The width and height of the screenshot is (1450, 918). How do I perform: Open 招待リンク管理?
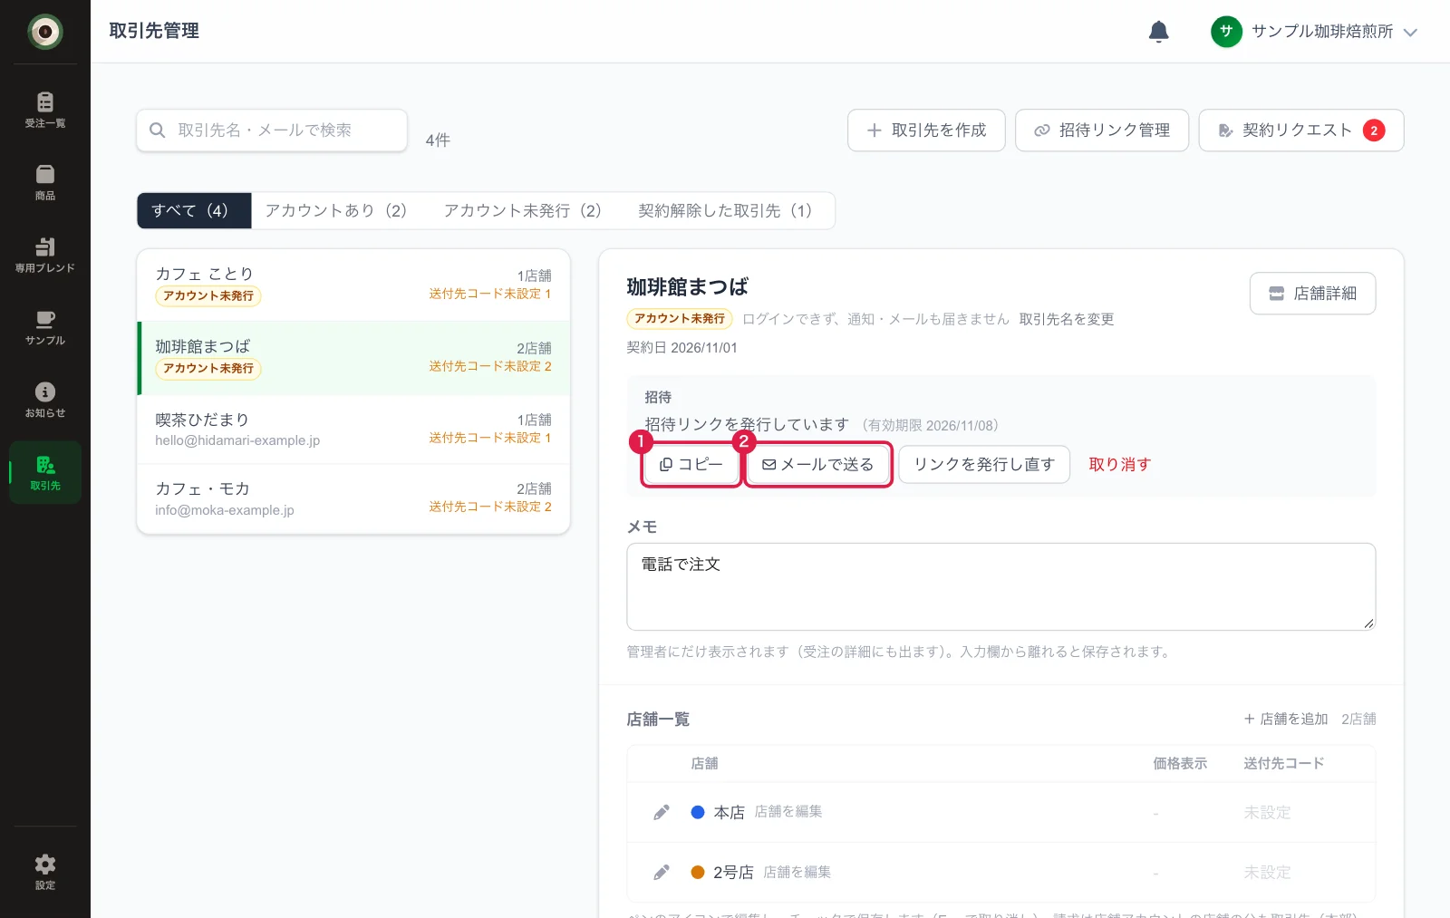(1102, 130)
